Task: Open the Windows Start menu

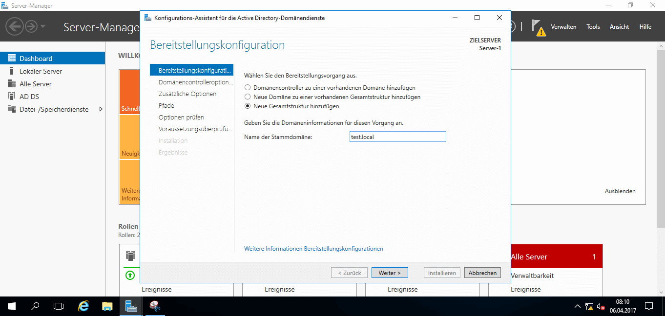Action: pos(12,306)
